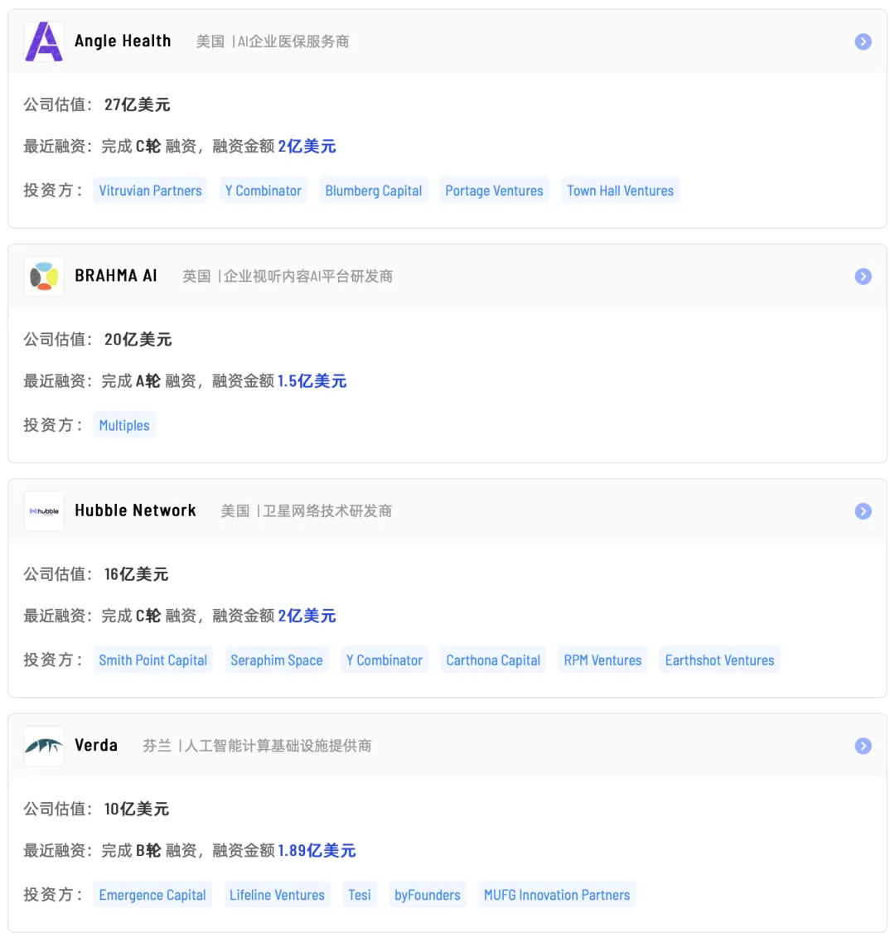Click Hubble Network's 2亿美元 funding amount

point(307,616)
